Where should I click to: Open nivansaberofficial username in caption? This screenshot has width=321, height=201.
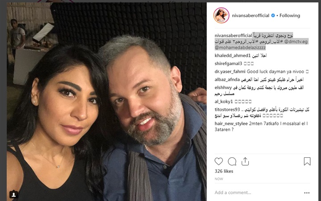tap(233, 35)
